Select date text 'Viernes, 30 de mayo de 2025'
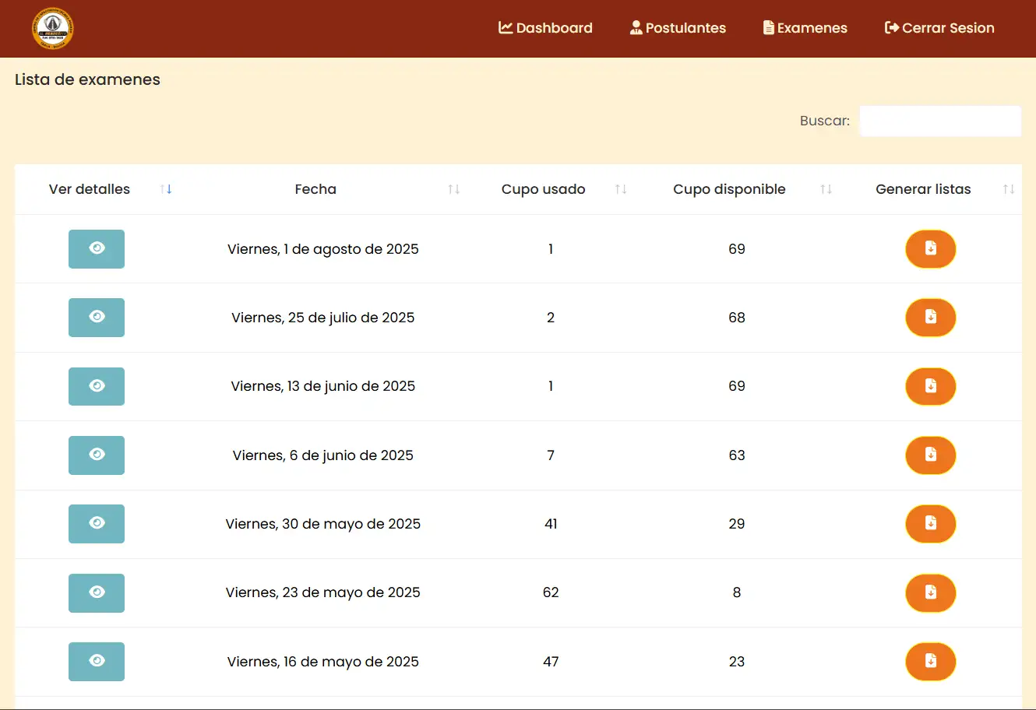1036x710 pixels. point(323,524)
